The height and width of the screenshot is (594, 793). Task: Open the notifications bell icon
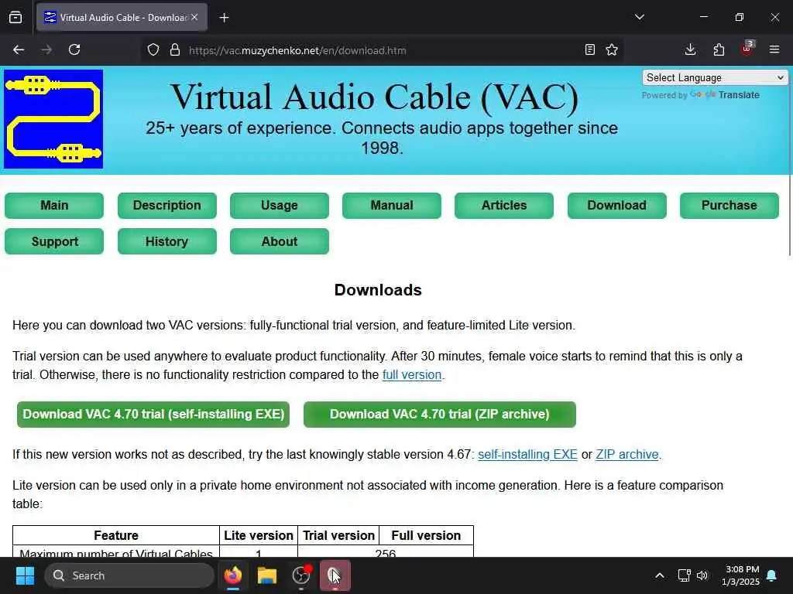point(772,575)
